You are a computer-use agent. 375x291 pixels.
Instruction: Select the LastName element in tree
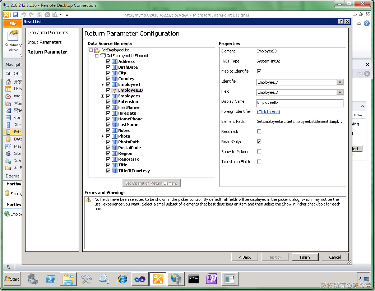(128, 125)
